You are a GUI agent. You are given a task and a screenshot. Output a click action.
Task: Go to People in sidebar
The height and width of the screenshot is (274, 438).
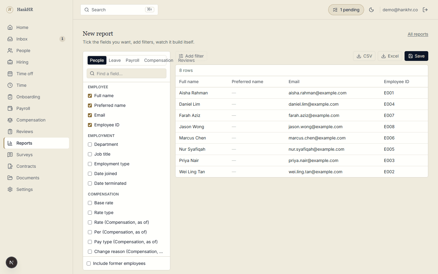(x=36, y=51)
